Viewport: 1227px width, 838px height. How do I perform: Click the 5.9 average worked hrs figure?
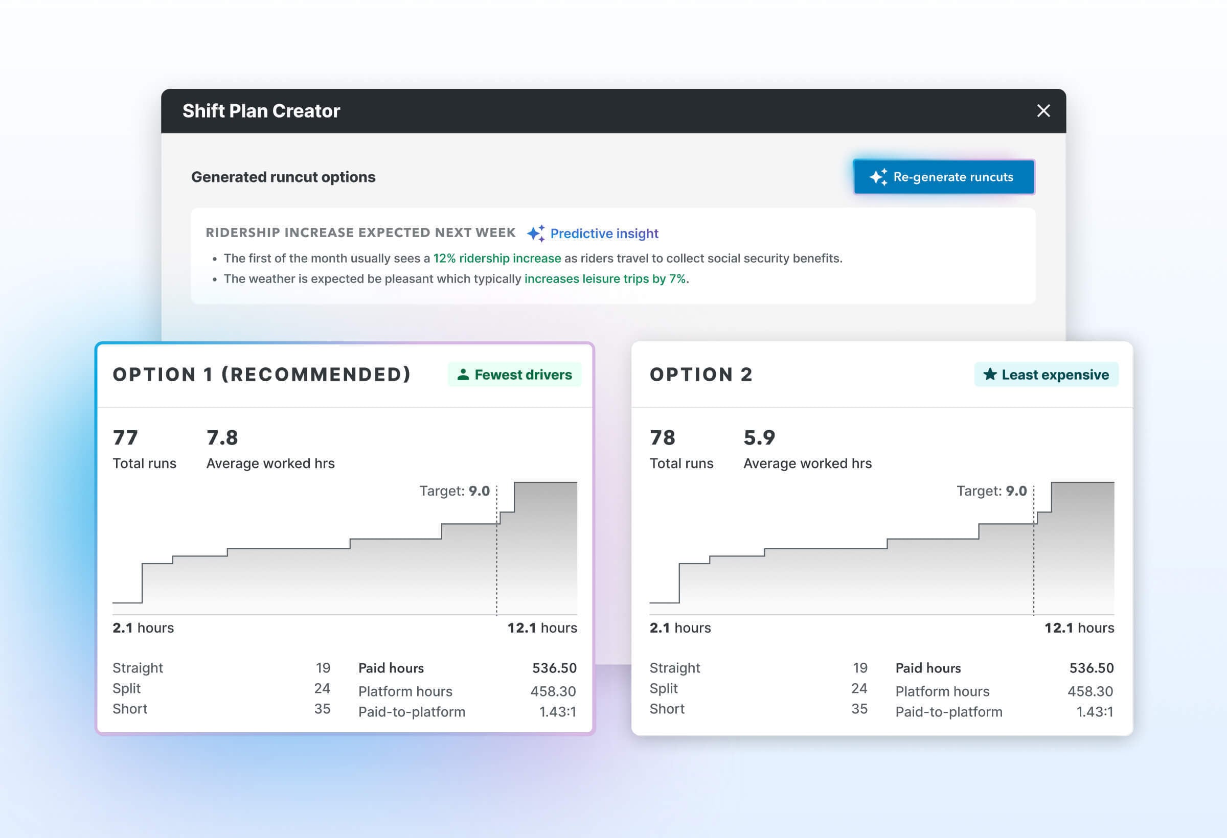coord(759,437)
